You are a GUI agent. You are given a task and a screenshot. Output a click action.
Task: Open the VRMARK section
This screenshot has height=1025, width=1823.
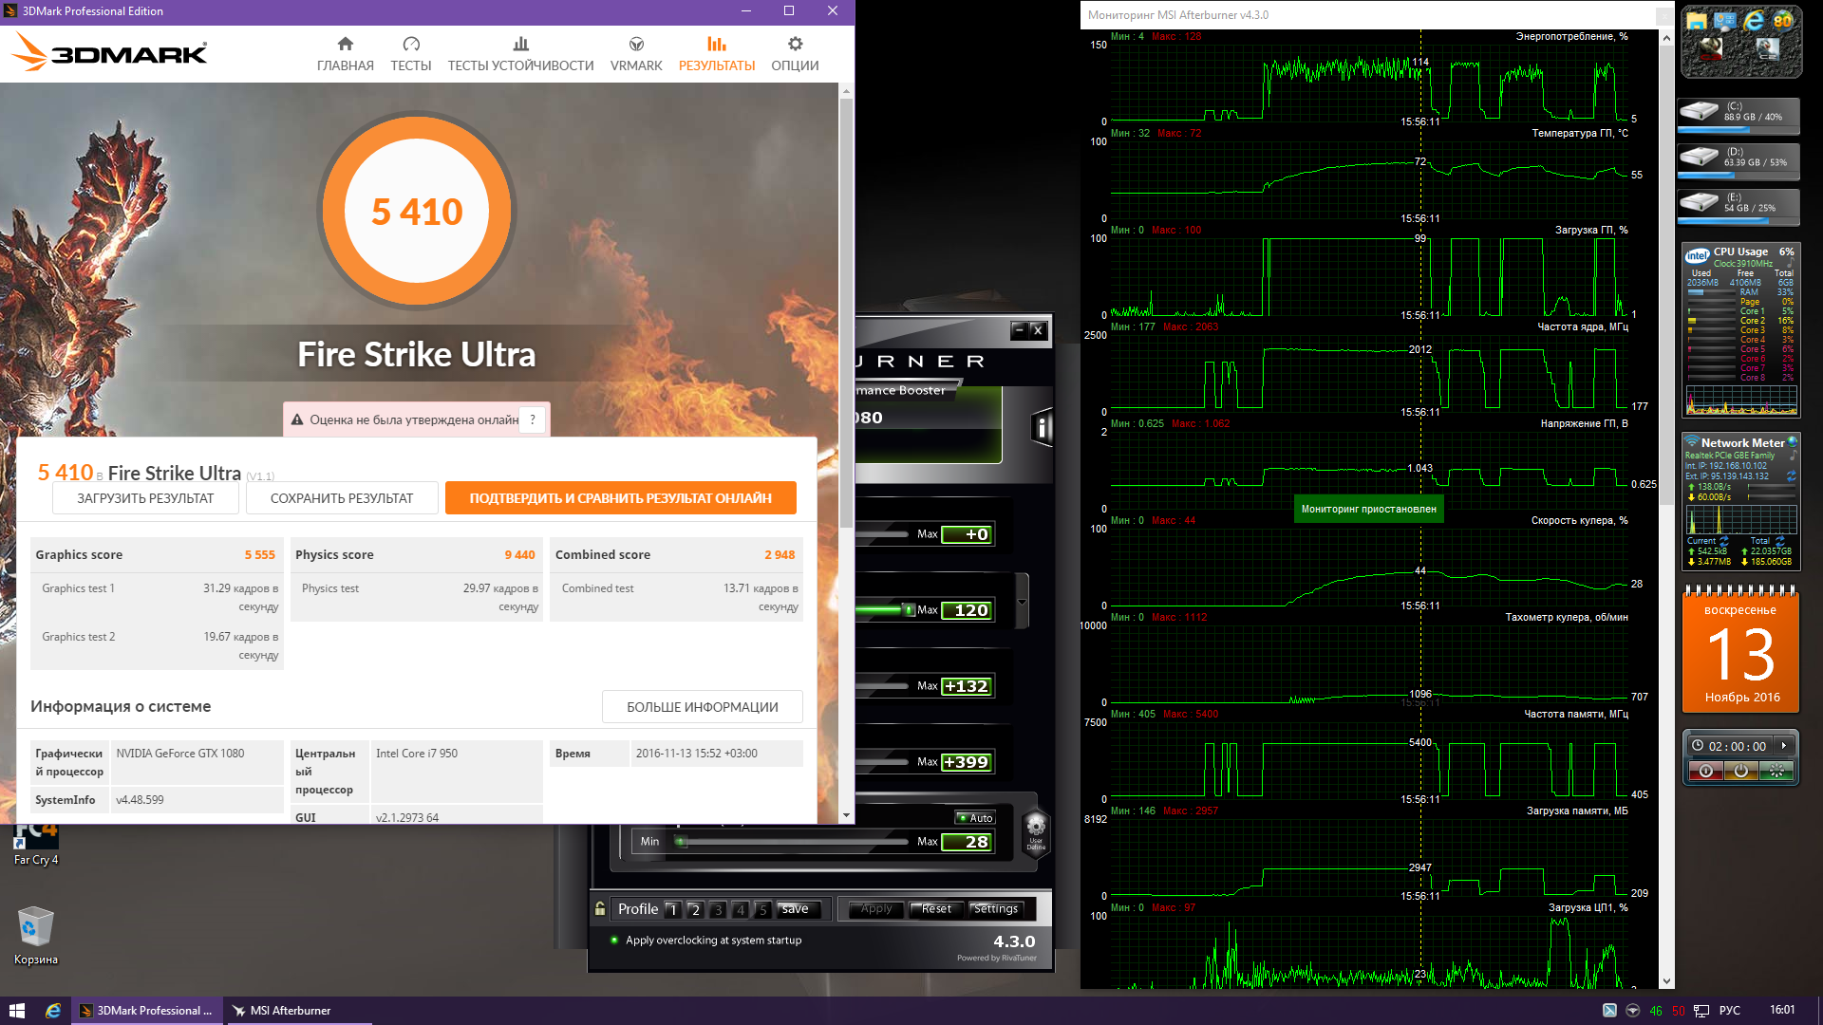point(636,54)
